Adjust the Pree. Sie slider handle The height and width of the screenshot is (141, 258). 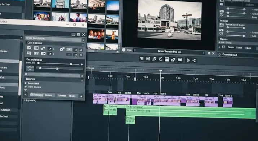(71, 64)
